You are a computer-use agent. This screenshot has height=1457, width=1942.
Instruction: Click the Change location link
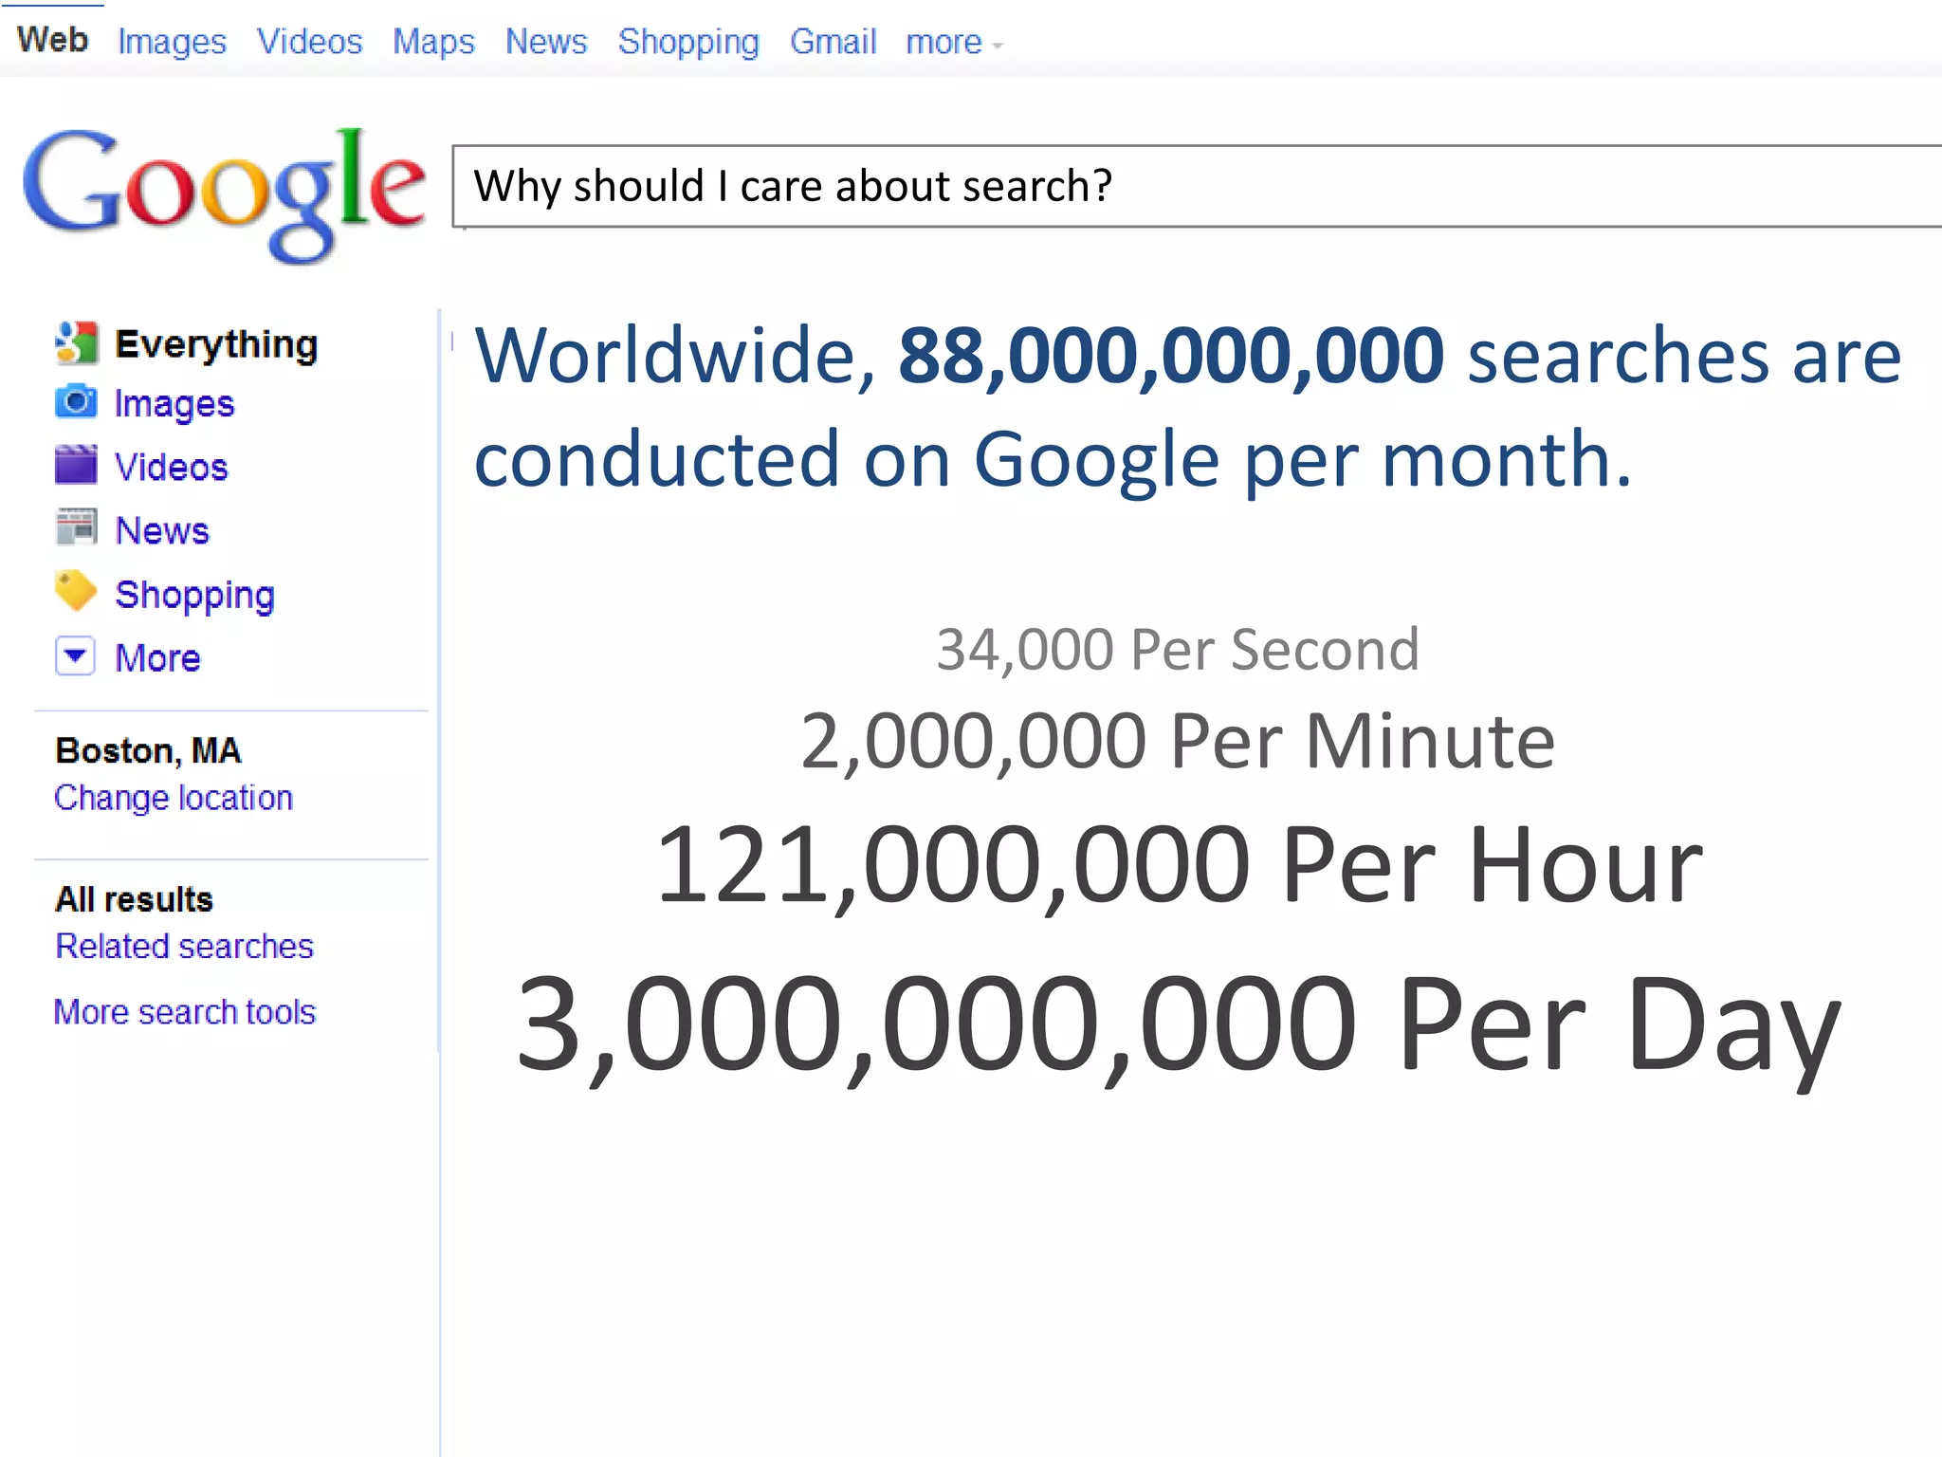[174, 799]
